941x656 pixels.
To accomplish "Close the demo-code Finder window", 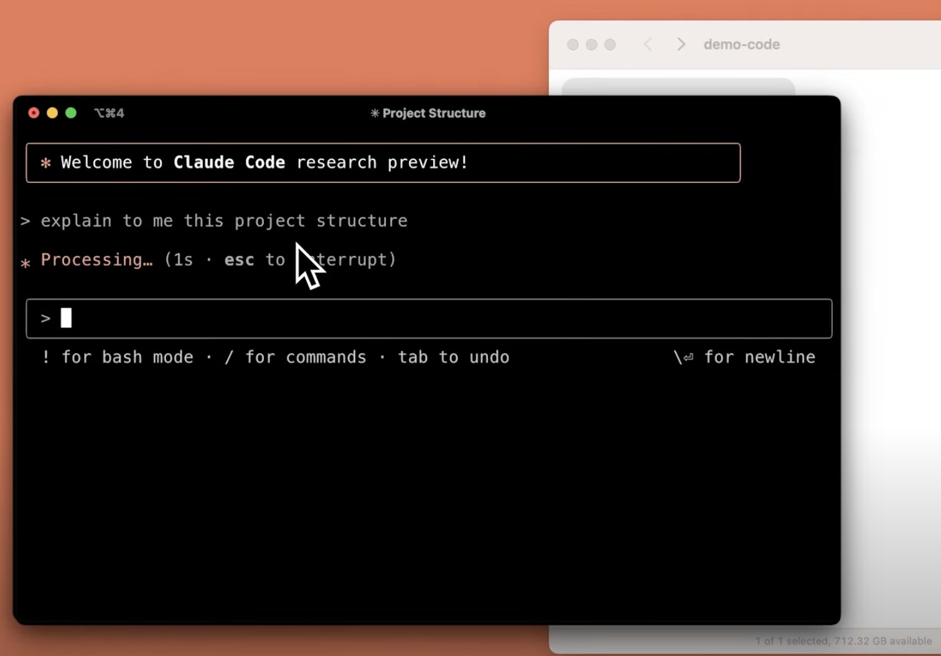I will click(573, 44).
